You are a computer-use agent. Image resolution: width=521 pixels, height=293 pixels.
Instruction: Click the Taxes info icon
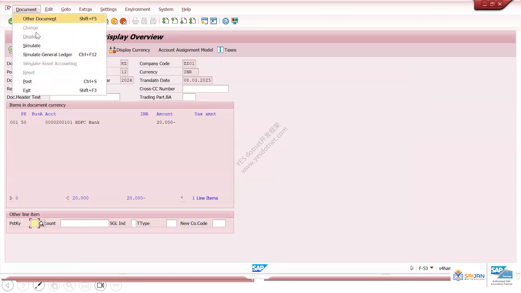click(x=220, y=50)
